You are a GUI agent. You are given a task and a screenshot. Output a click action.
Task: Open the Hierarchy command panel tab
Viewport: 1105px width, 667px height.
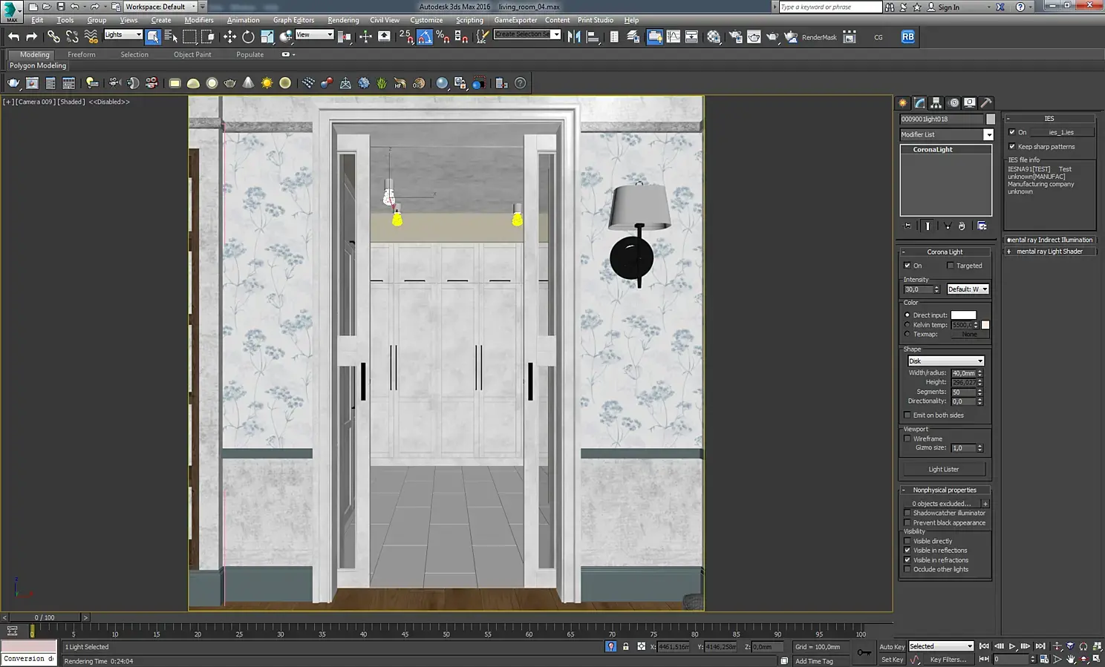click(x=936, y=103)
